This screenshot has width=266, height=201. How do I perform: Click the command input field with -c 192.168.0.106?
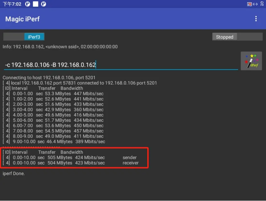tap(121, 65)
